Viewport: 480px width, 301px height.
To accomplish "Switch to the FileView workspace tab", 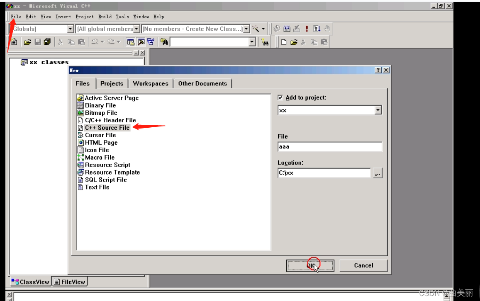I will coord(70,282).
